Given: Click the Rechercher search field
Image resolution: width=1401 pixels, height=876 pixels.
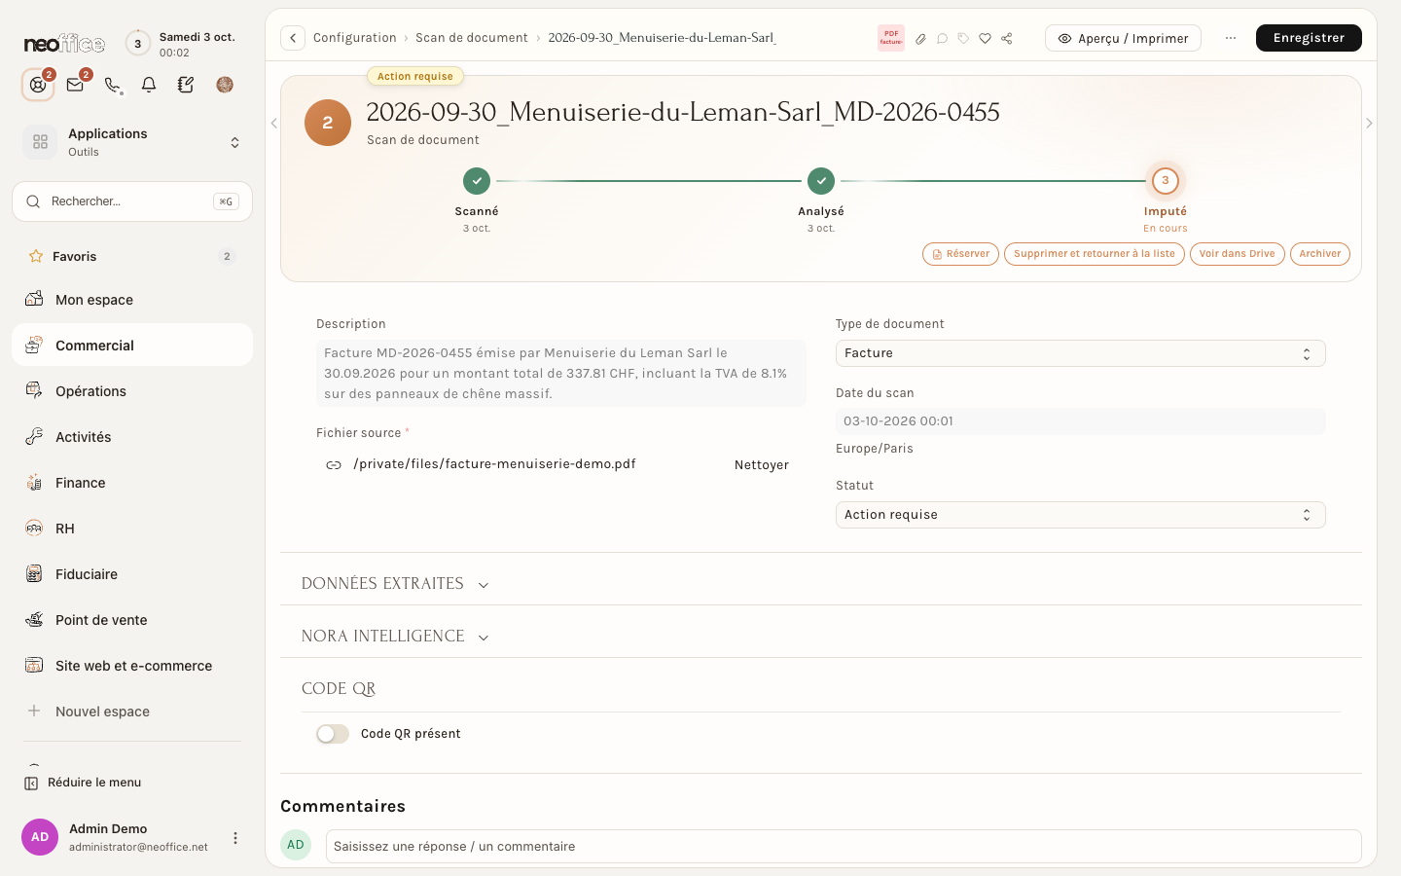Looking at the screenshot, I should tap(132, 201).
